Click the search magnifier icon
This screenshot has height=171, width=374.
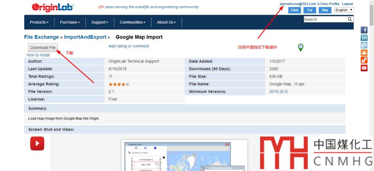pos(350,19)
